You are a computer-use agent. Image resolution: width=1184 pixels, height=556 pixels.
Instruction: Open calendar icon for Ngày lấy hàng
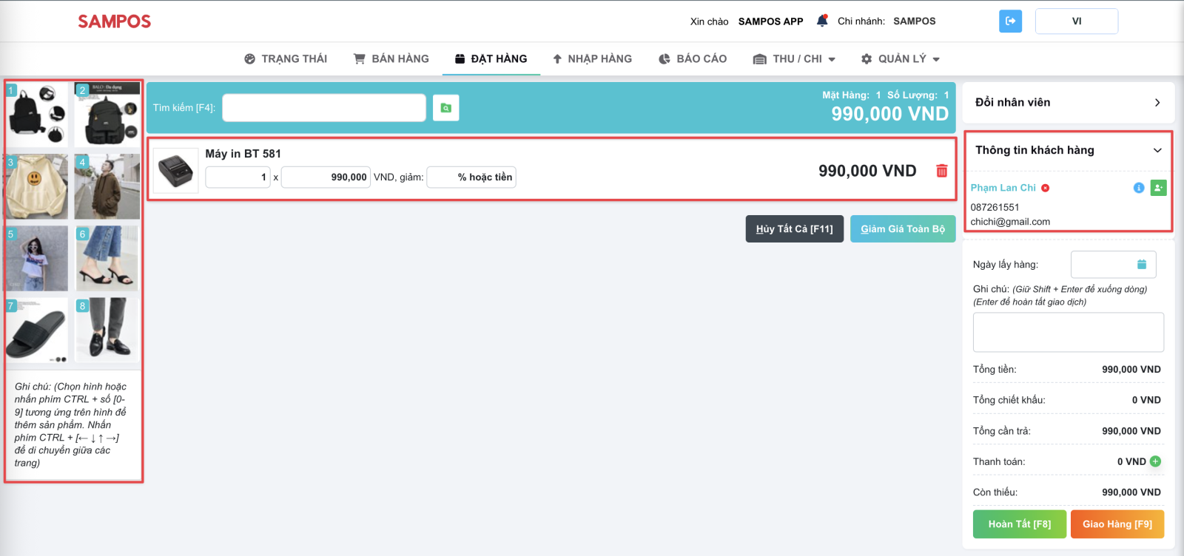[x=1141, y=265]
